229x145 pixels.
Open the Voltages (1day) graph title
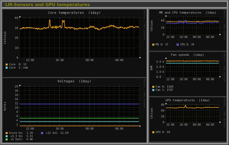coord(74,81)
